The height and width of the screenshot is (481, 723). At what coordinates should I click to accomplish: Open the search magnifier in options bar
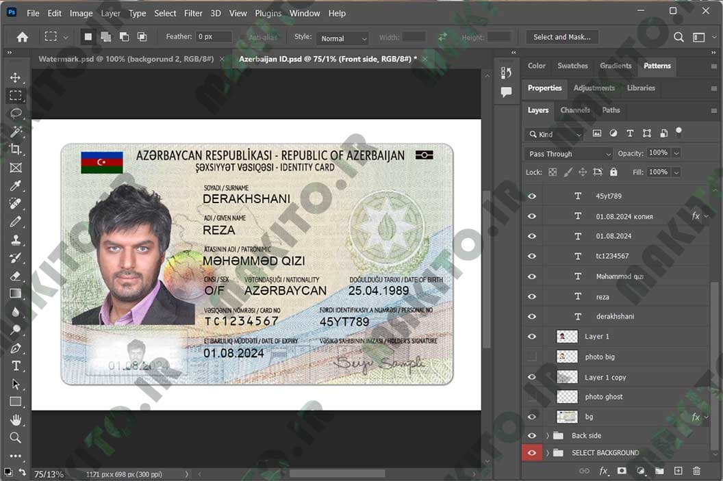(x=678, y=37)
